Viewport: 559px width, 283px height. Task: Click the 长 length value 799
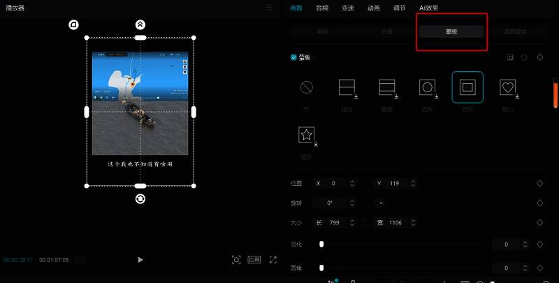(x=335, y=222)
